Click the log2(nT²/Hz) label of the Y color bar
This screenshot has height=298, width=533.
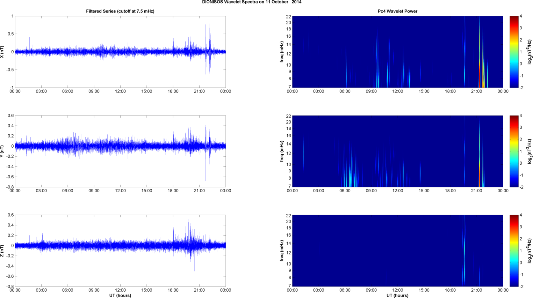click(530, 151)
